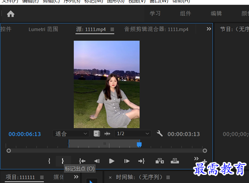The height and width of the screenshot is (183, 249).
Task: Mark In point in source monitor
Action: click(x=49, y=161)
